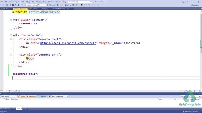
Task: Open the Extensions menu
Action: click(51, 2)
